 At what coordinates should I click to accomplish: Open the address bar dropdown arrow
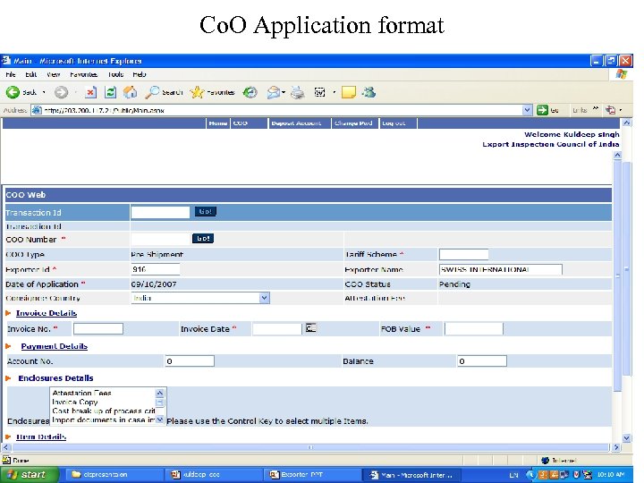[x=528, y=110]
